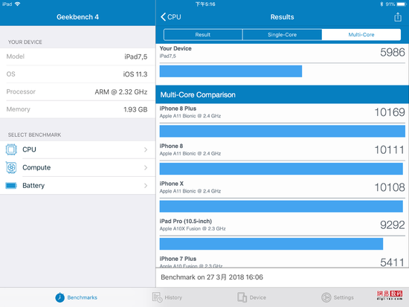Click the score 10169
Image resolution: width=409 pixels, height=307 pixels.
point(390,112)
